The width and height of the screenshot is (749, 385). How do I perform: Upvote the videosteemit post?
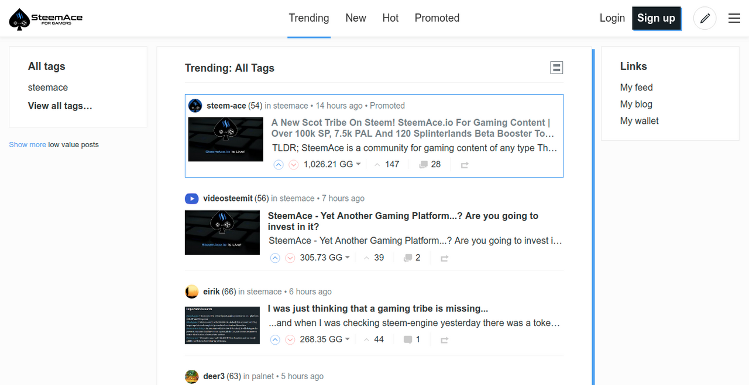pyautogui.click(x=275, y=258)
